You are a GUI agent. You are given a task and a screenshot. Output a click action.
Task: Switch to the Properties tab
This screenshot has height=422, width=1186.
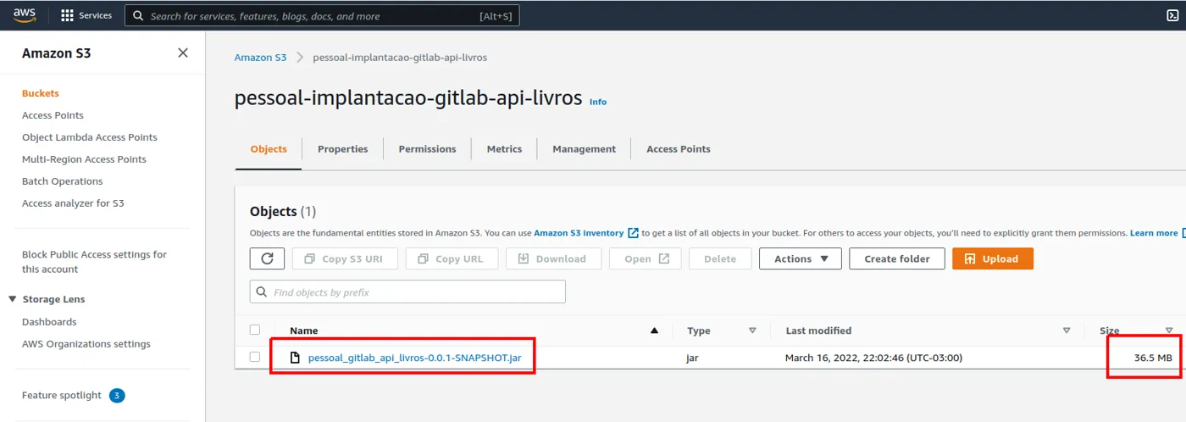[x=343, y=149]
